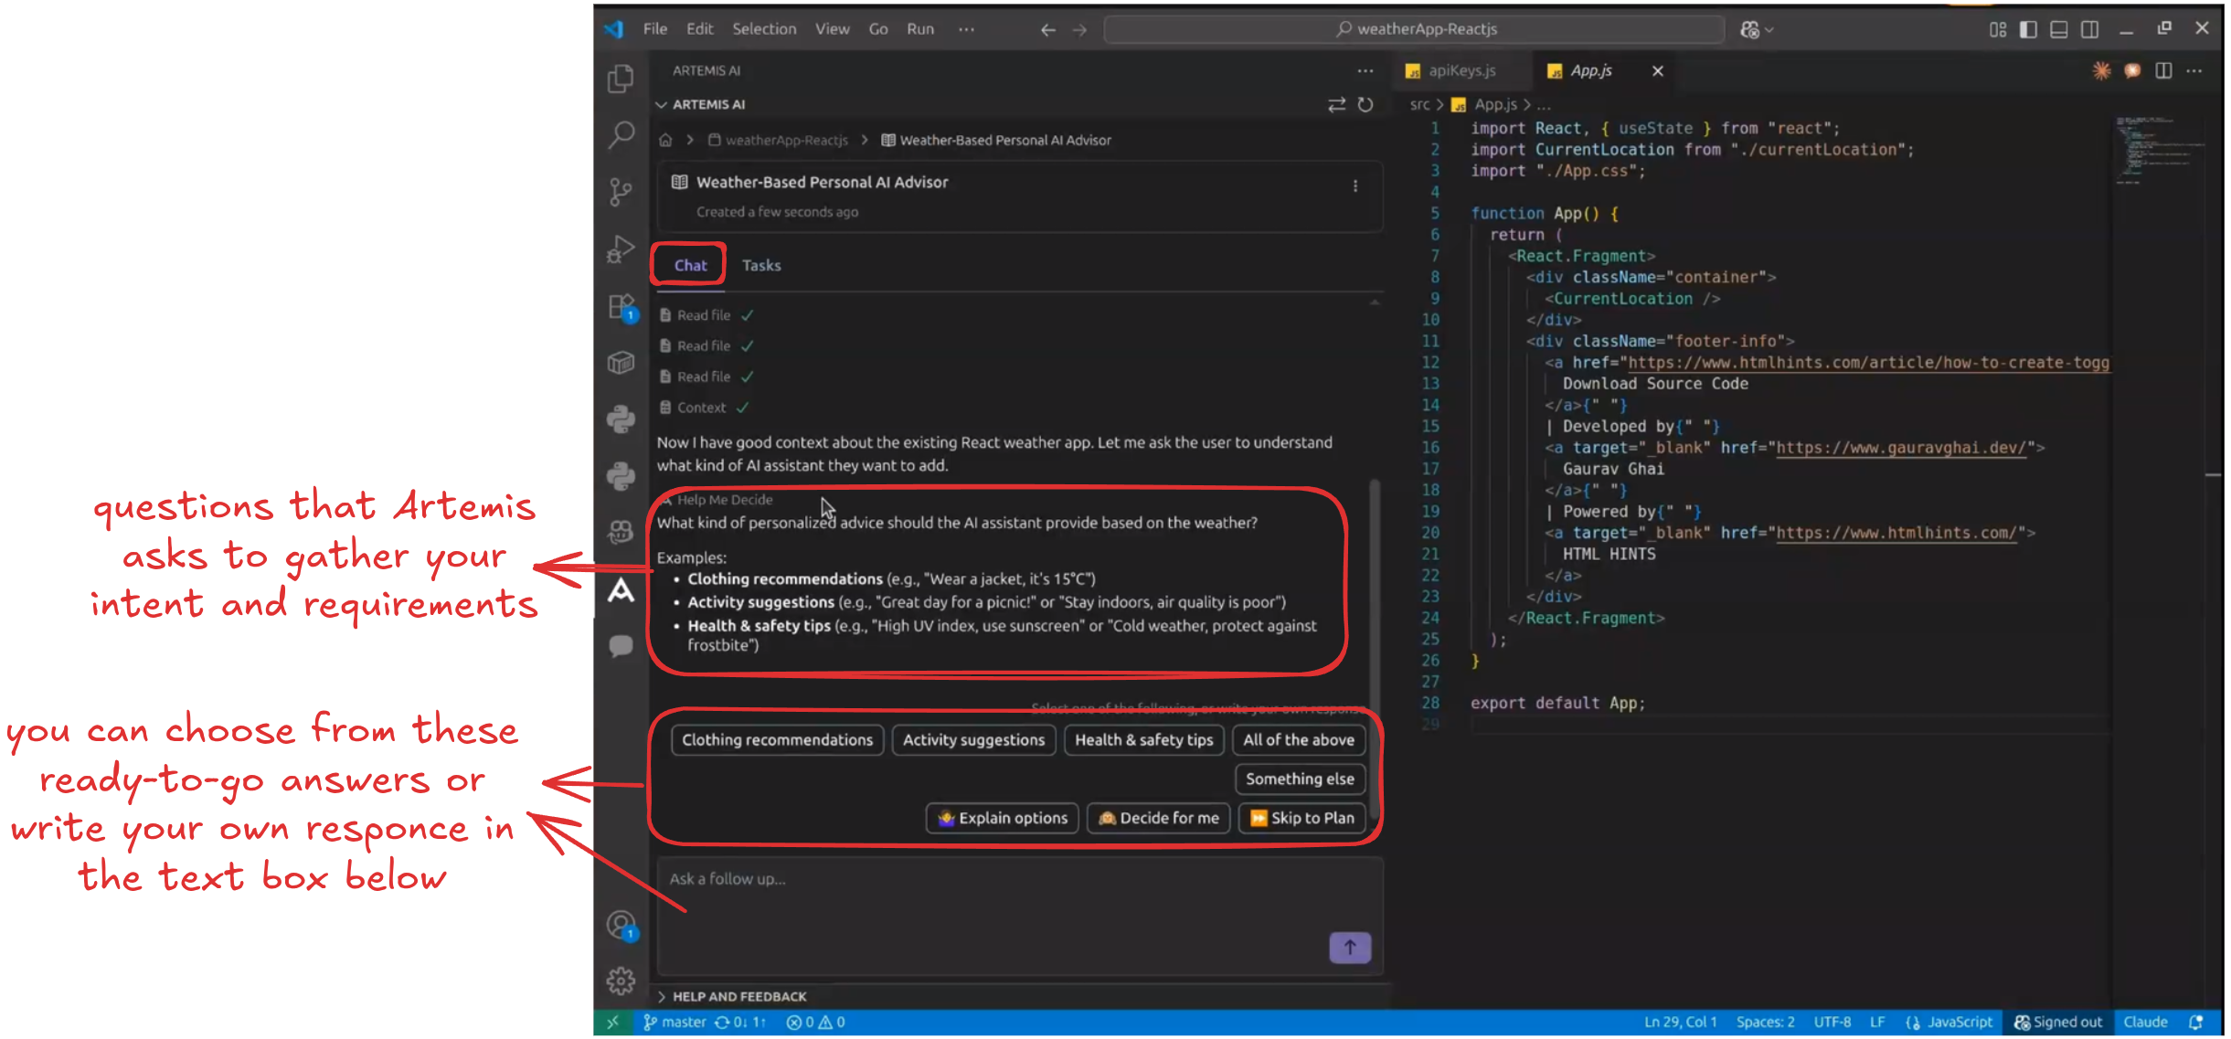The image size is (2231, 1039).
Task: Click the Artemis AI activity bar icon
Action: tap(621, 591)
